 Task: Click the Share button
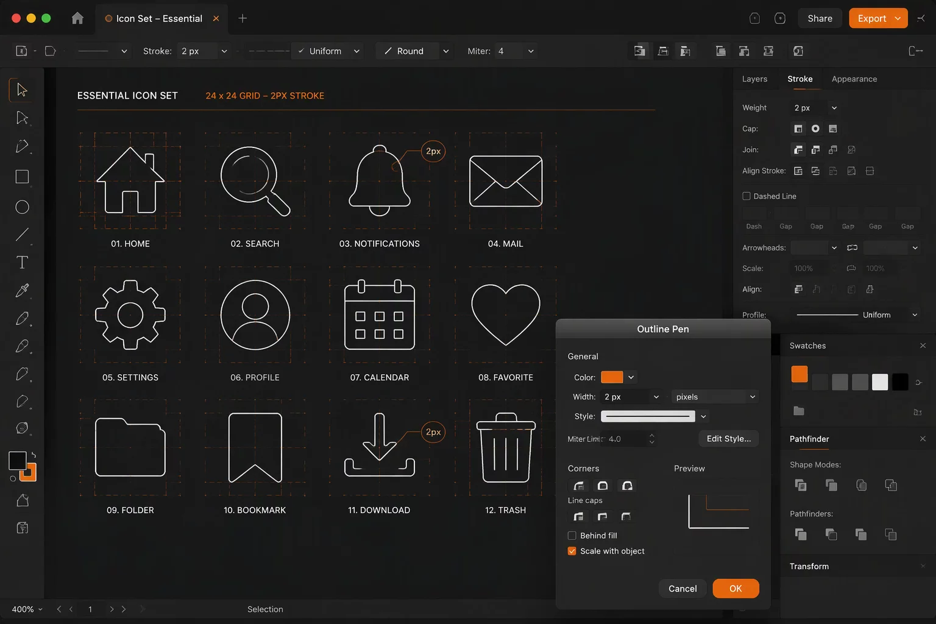pyautogui.click(x=820, y=18)
